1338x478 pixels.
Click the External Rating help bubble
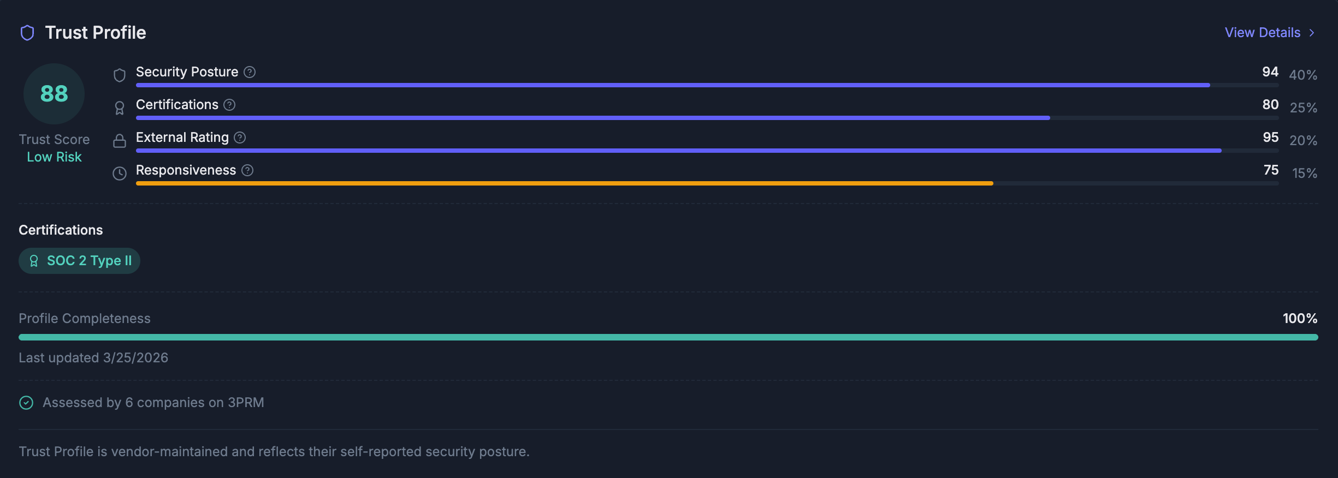point(239,138)
